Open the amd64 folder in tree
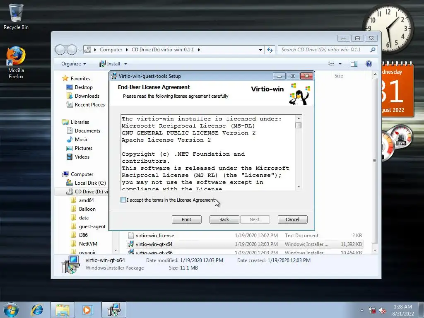The width and height of the screenshot is (424, 318). [x=86, y=200]
